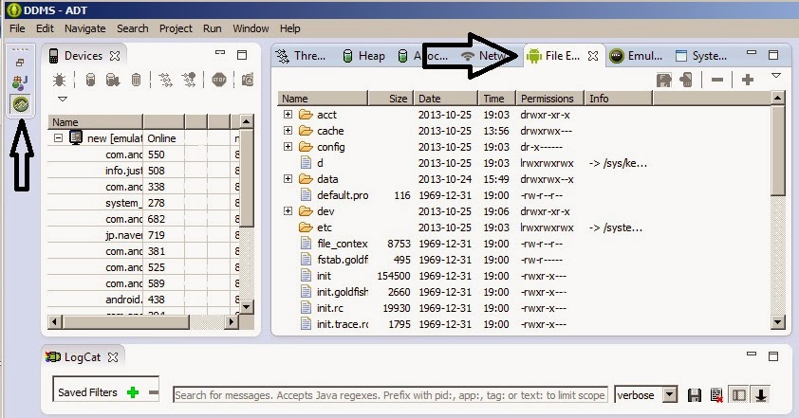This screenshot has width=799, height=418.
Task: Add a new LogCat filter with green plus
Action: point(133,392)
